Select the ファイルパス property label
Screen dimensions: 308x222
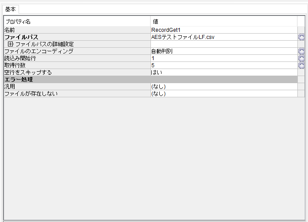21,37
